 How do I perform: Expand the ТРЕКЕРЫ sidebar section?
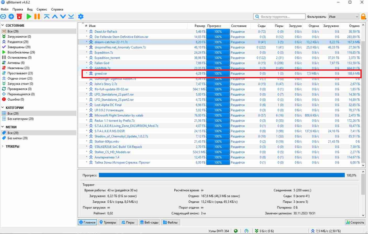[x=3, y=147]
